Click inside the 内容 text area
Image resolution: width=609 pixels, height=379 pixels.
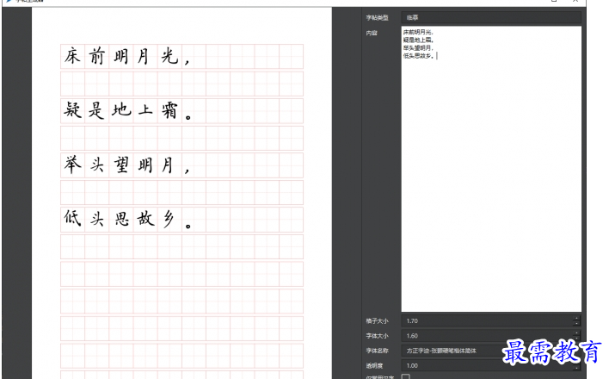[x=491, y=169]
